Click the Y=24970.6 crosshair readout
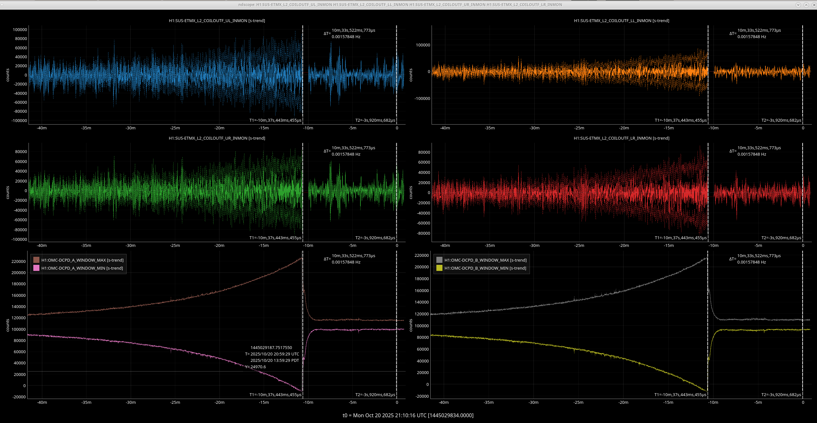The image size is (817, 423). pos(256,367)
